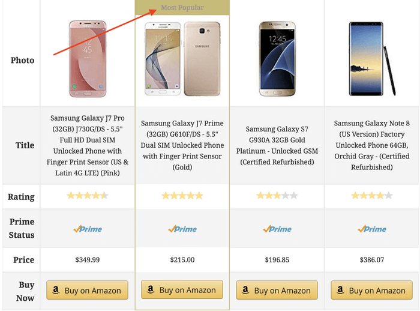Open the Galaxy Note 8 photo
Screen dimensions: 420x311
point(372,59)
